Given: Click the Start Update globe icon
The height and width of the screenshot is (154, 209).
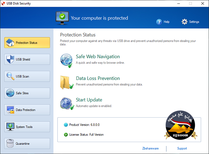Looking at the screenshot, I should pyautogui.click(x=67, y=103).
